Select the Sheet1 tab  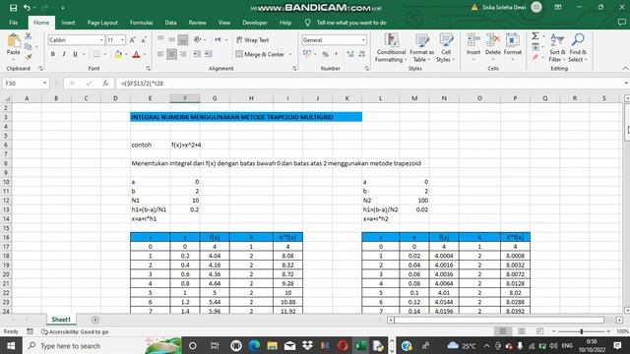click(x=61, y=320)
